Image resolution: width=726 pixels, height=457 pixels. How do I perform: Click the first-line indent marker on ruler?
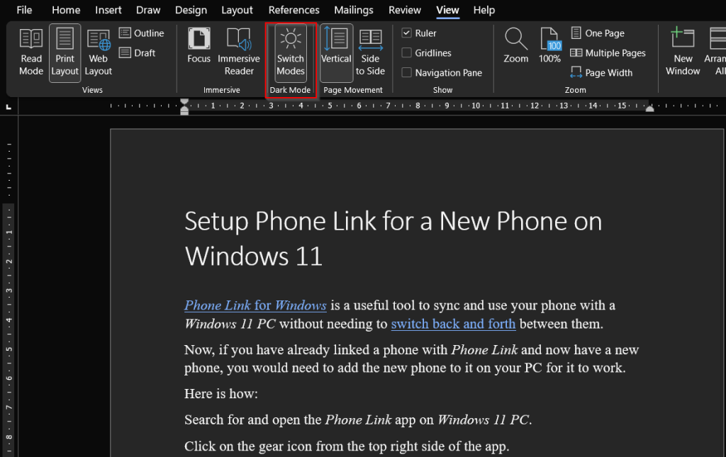pyautogui.click(x=184, y=102)
